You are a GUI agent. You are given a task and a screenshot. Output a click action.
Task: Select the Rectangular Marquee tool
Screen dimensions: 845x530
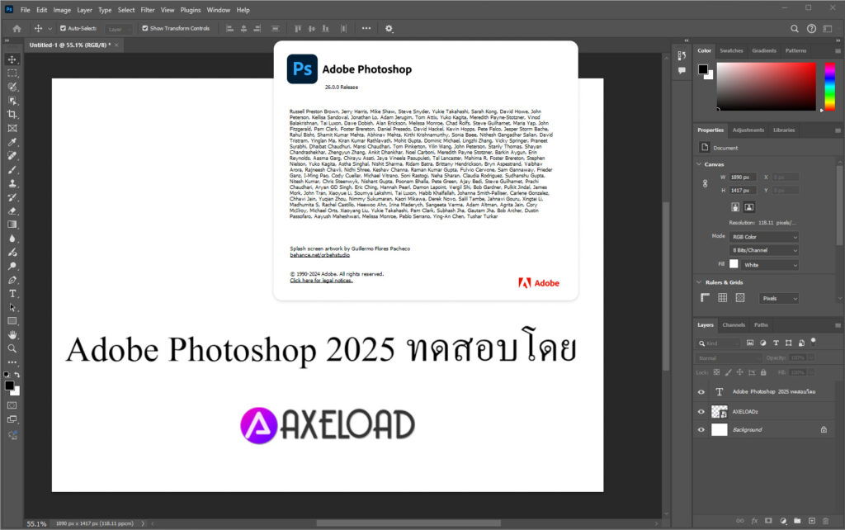click(12, 73)
